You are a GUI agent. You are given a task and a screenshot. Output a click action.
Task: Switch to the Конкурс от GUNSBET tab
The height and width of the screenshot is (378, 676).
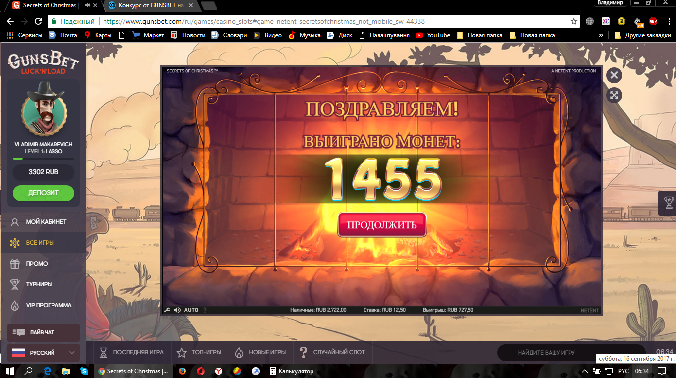click(150, 5)
